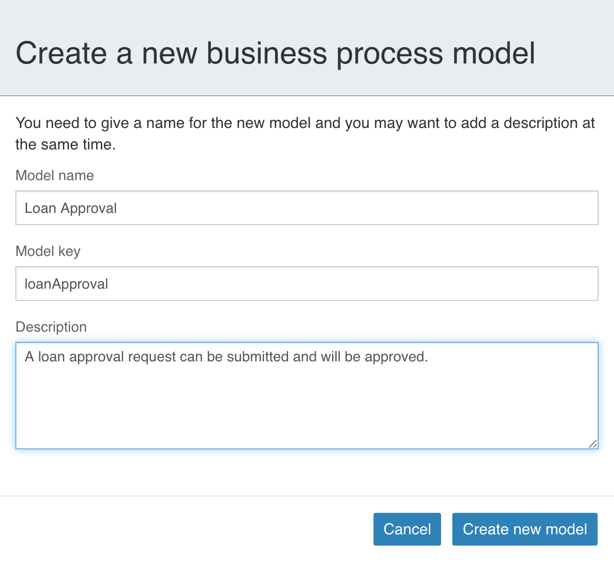This screenshot has width=614, height=562.
Task: Confirm creation with Create new model
Action: [x=524, y=529]
